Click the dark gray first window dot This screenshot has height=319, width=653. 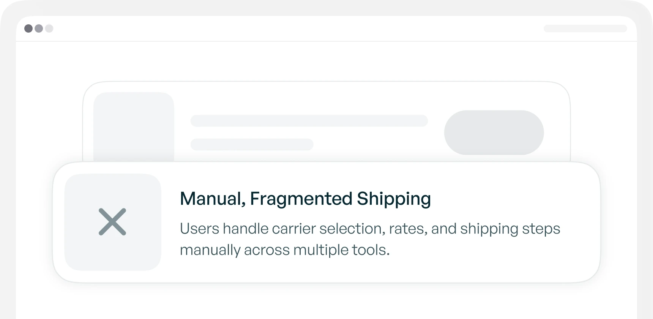(28, 28)
